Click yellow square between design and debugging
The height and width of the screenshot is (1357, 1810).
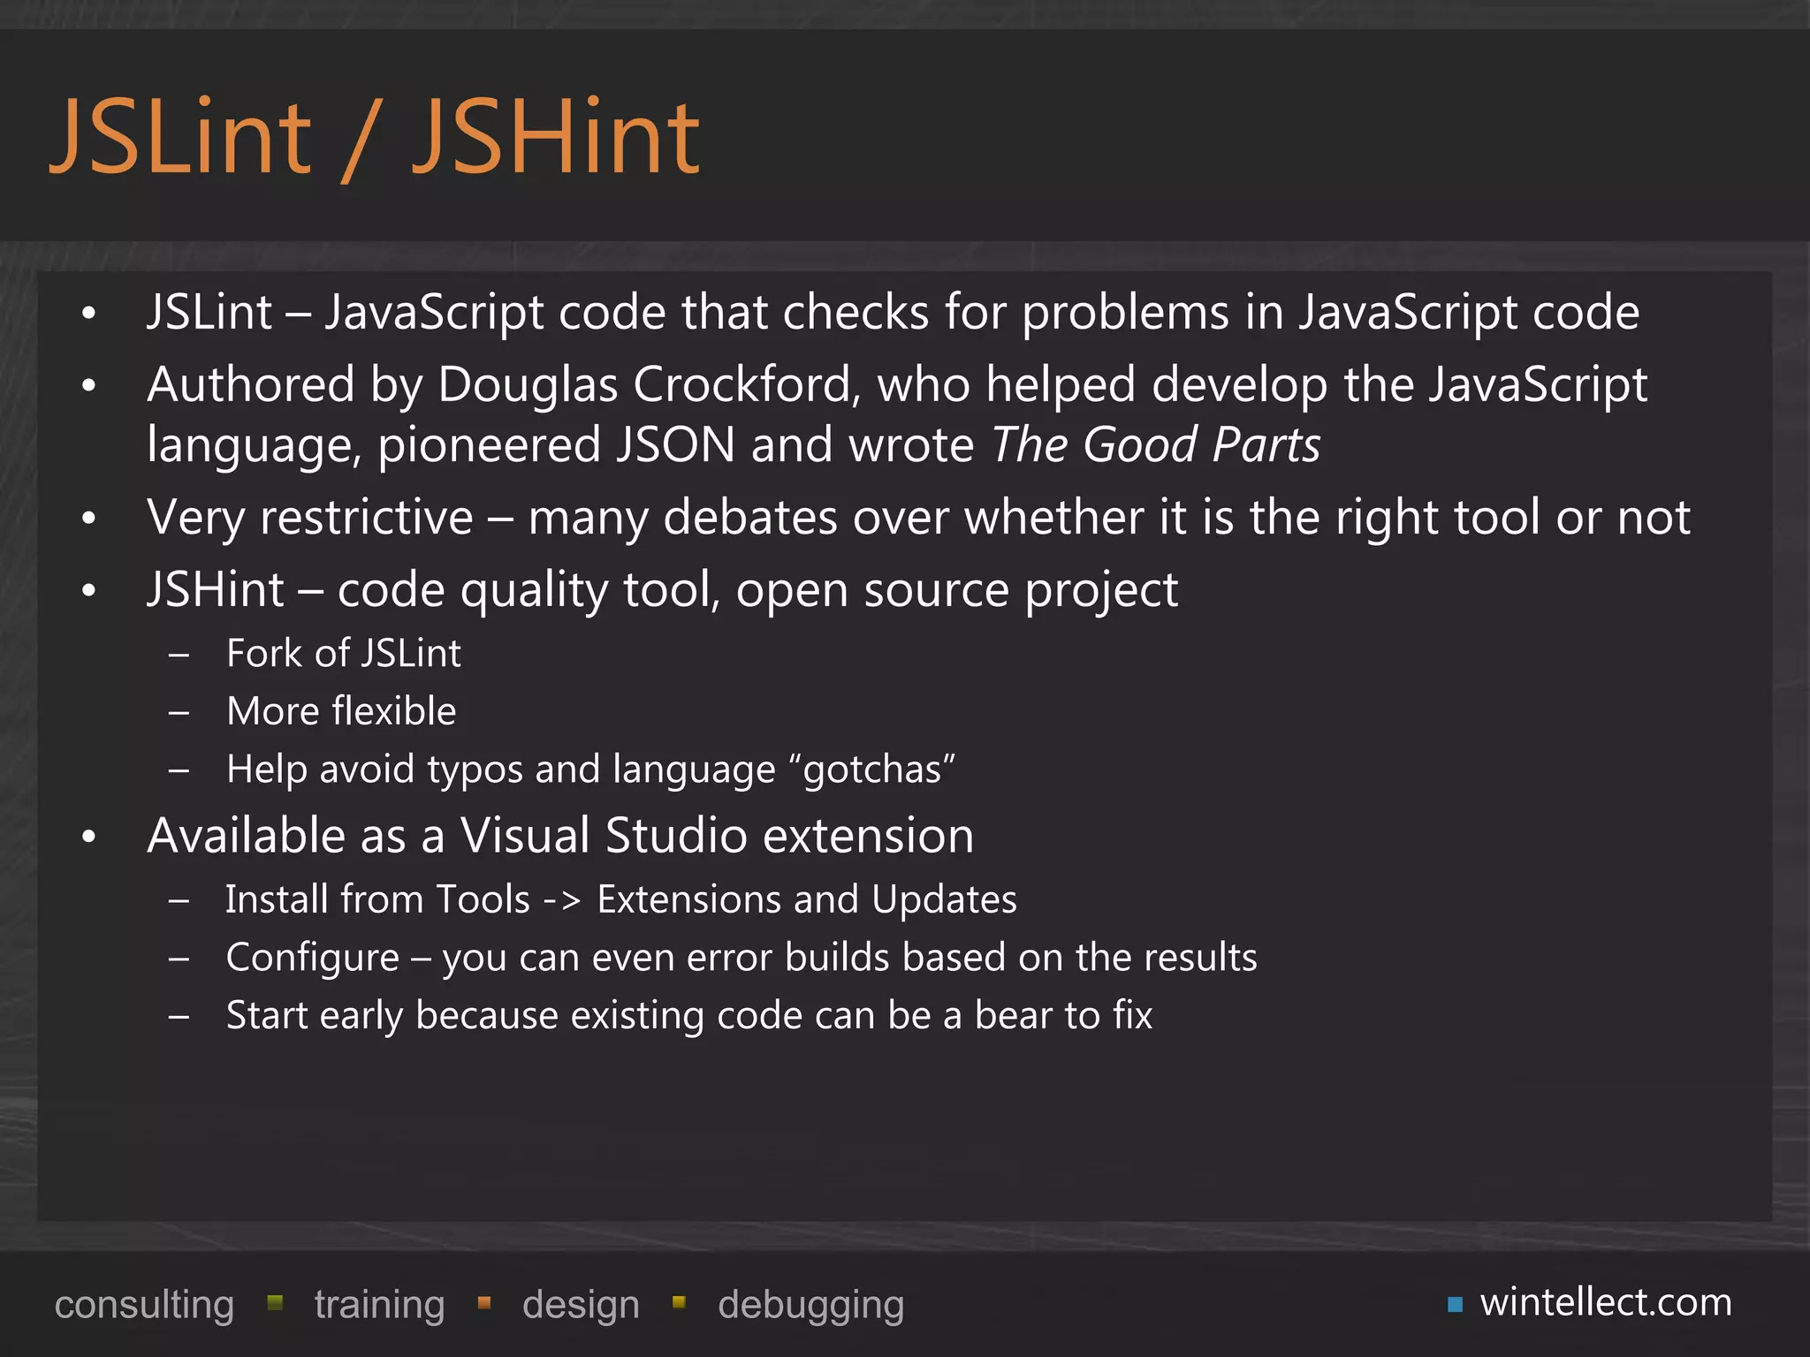pos(679,1302)
